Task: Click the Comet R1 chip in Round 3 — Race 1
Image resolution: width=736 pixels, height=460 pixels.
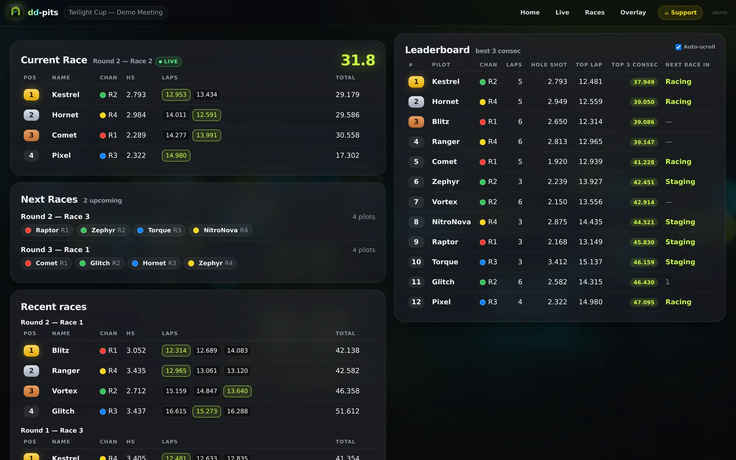Action: point(46,263)
